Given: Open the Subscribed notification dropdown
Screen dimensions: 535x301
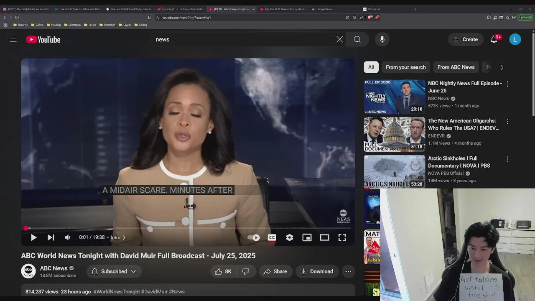Looking at the screenshot, I should point(114,271).
